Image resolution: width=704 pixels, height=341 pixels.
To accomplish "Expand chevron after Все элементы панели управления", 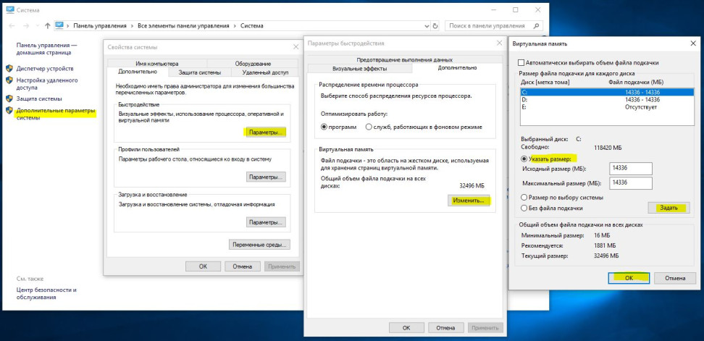I will point(235,26).
